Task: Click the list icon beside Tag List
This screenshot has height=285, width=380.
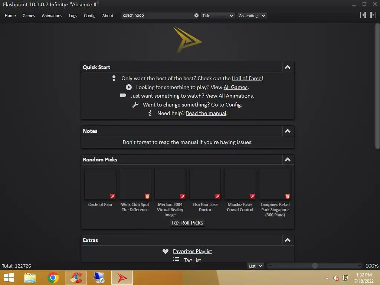Action: [176, 259]
